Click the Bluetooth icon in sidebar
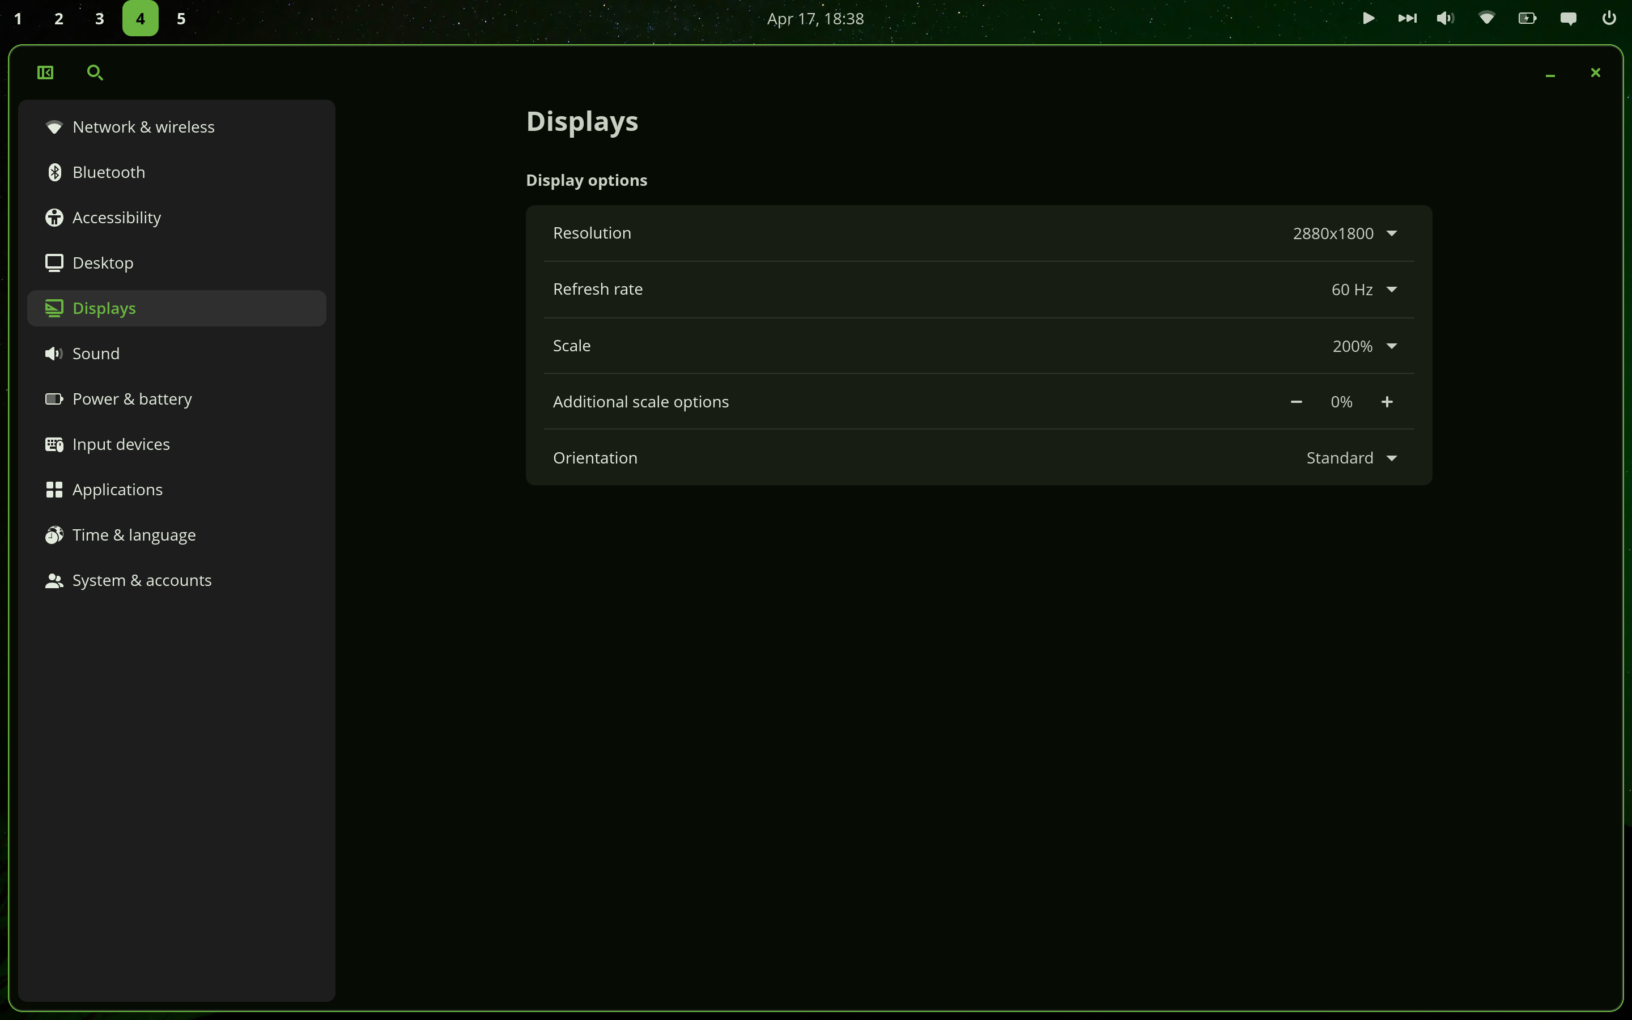 [x=54, y=172]
